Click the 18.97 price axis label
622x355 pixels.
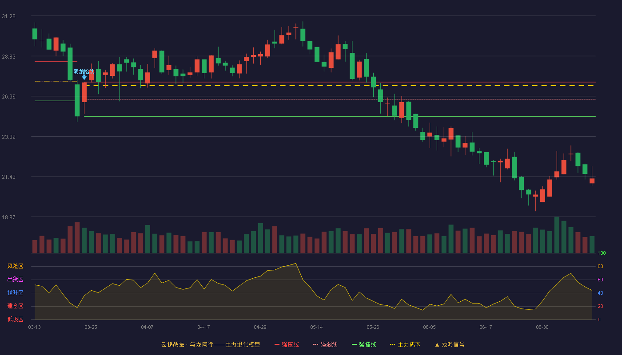(8, 217)
